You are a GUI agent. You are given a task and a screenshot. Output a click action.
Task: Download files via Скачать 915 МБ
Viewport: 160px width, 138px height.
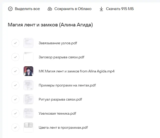[120, 9]
